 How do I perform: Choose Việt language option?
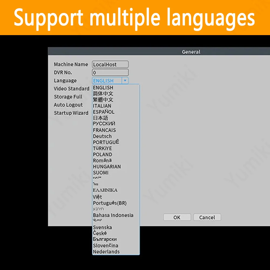coord(97,197)
